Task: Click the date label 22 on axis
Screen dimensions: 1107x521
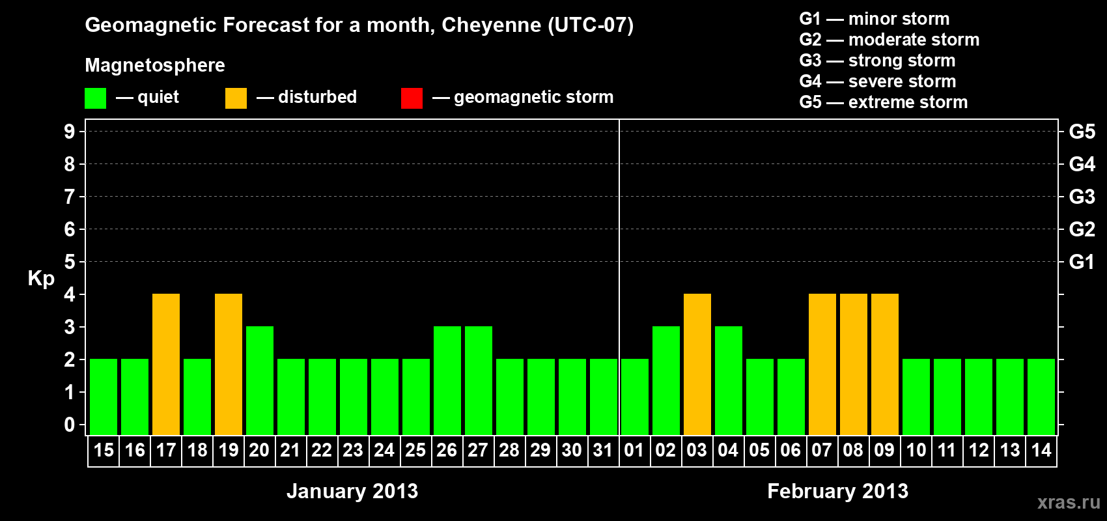Action: click(322, 451)
